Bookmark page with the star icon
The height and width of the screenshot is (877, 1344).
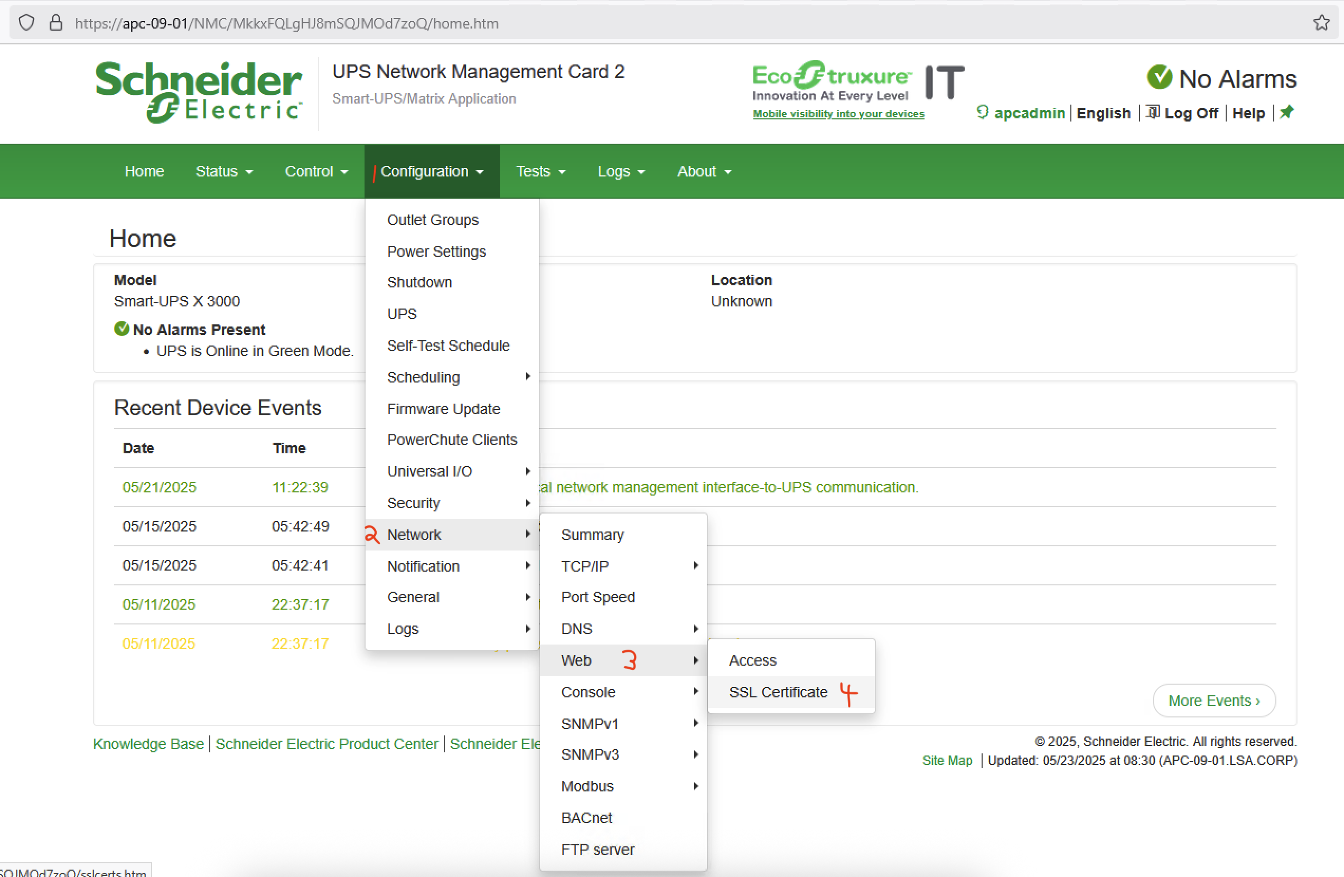click(x=1321, y=23)
